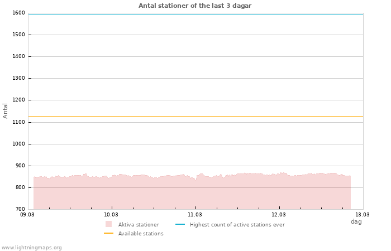Select the 09.03 date tick label
The image size is (391, 251).
click(x=27, y=214)
